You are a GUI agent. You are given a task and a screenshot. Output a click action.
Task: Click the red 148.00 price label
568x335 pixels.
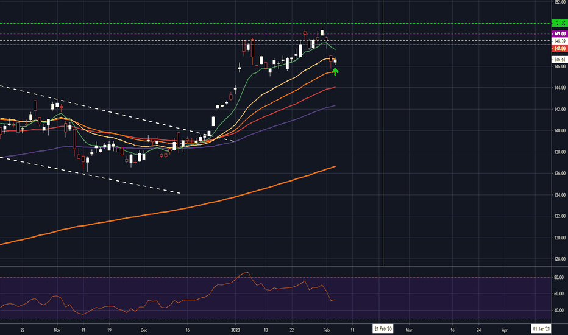559,48
